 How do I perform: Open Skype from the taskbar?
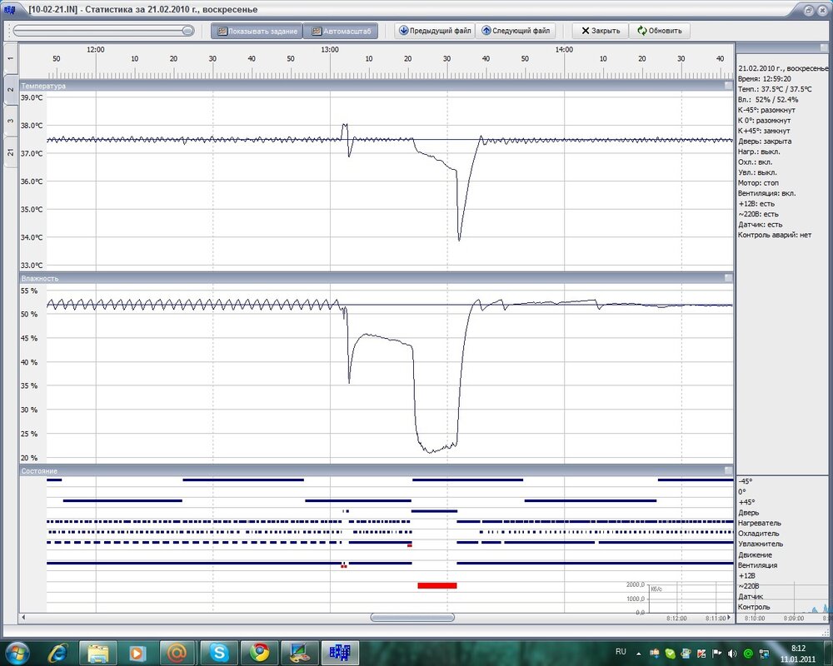pyautogui.click(x=220, y=652)
